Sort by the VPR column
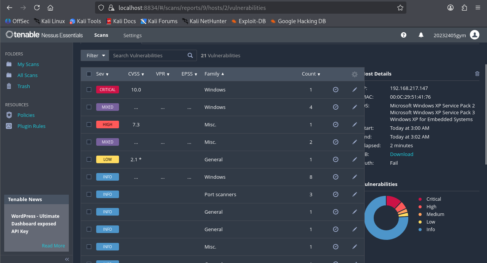Viewport: 487px width, 263px height. (x=163, y=74)
